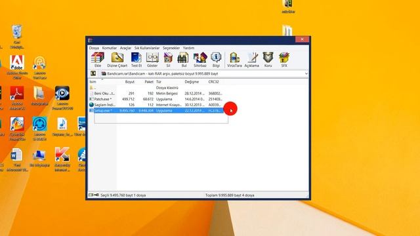Click the Adobe desktop shortcut icon
Image resolution: width=420 pixels, height=236 pixels.
pyautogui.click(x=17, y=63)
